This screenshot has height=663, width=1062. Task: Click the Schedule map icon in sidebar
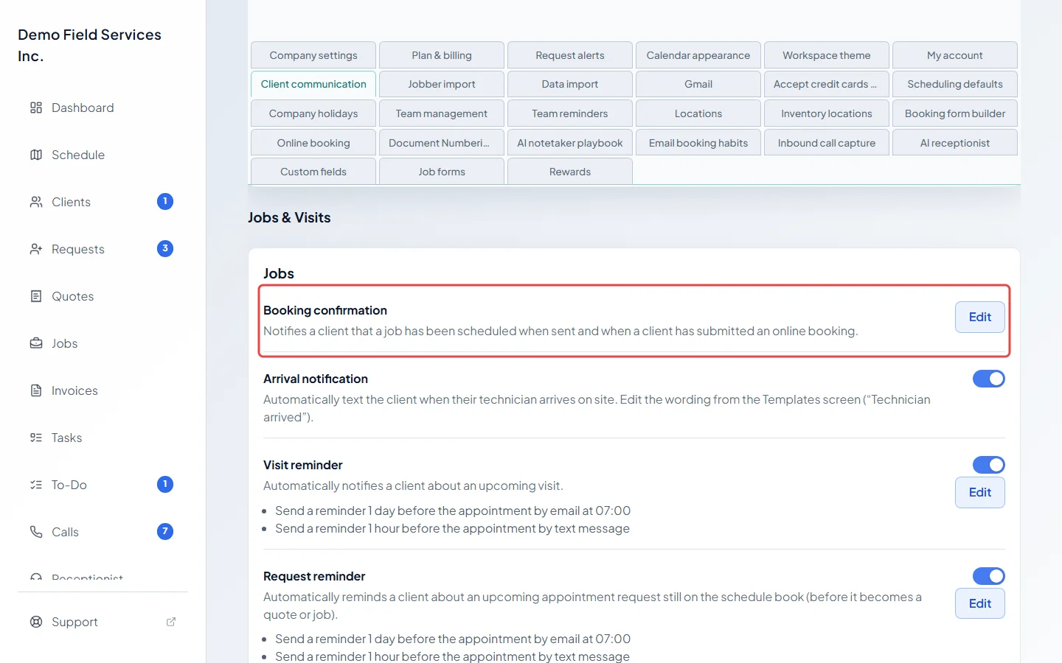point(36,155)
